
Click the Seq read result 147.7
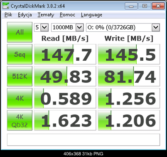65,54
